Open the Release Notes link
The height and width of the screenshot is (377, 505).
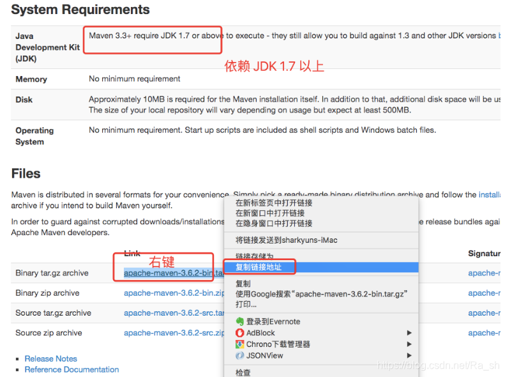[x=51, y=358]
